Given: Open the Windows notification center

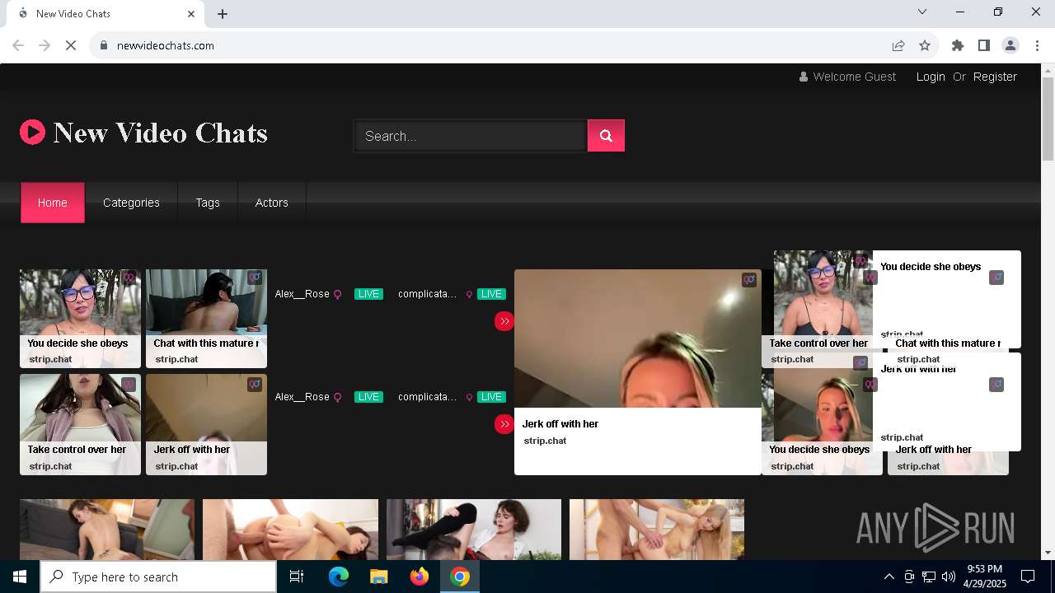Looking at the screenshot, I should click(x=1028, y=577).
